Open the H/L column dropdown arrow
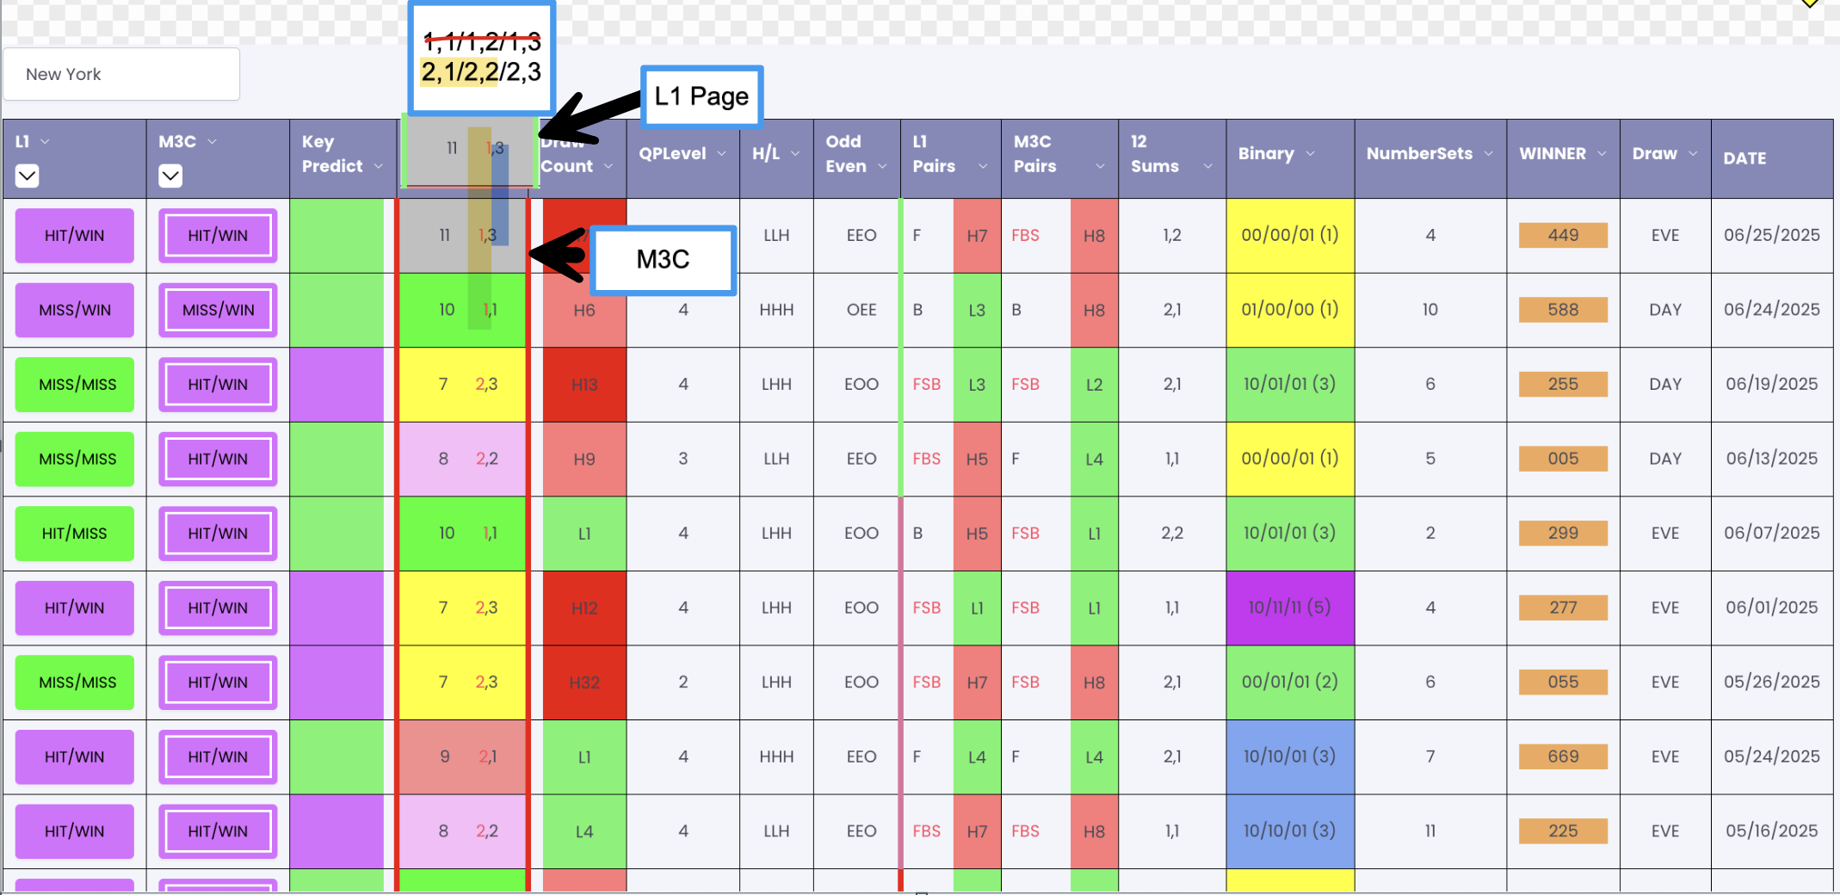The width and height of the screenshot is (1840, 895). 795,154
